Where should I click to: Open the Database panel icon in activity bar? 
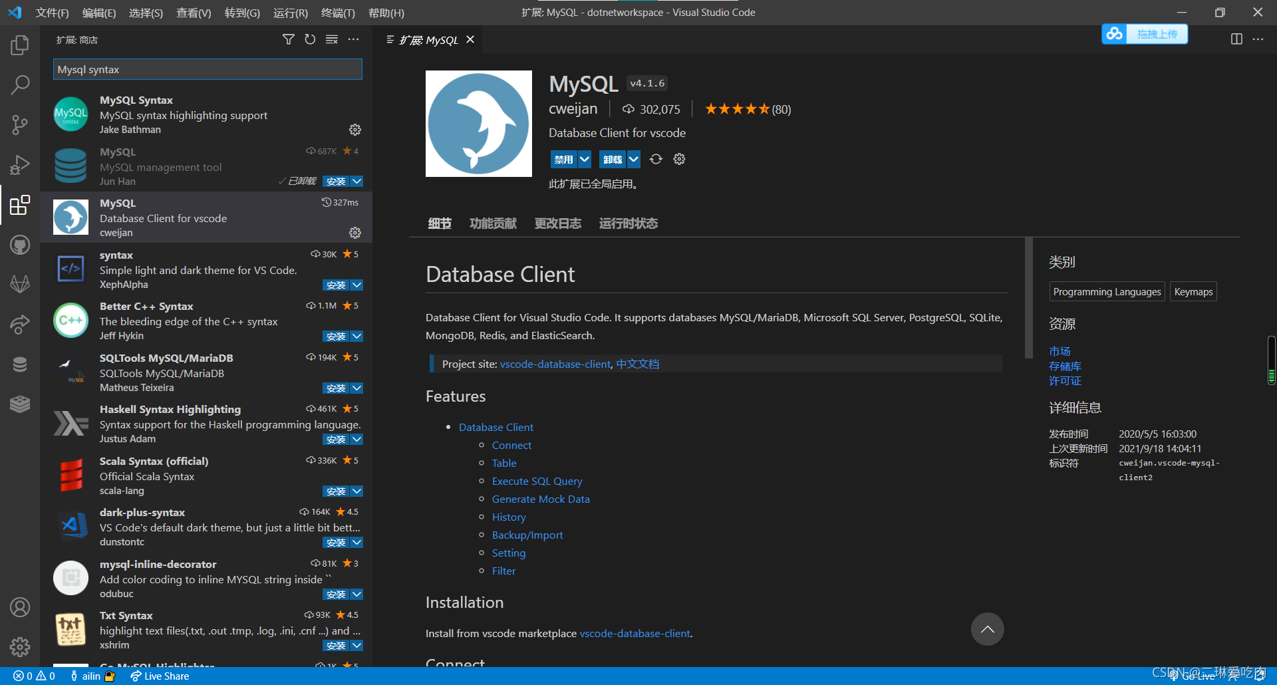click(20, 364)
